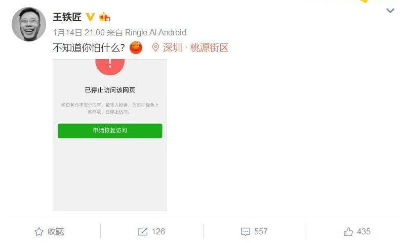Click the yellow V verification badge
The width and height of the screenshot is (401, 243).
pos(90,17)
